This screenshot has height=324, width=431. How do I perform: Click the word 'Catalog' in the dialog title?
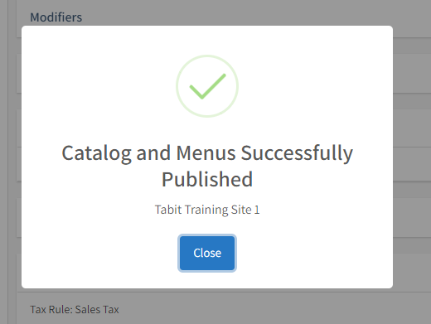pos(96,153)
